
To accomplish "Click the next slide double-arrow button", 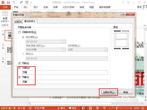I will point(146,100).
